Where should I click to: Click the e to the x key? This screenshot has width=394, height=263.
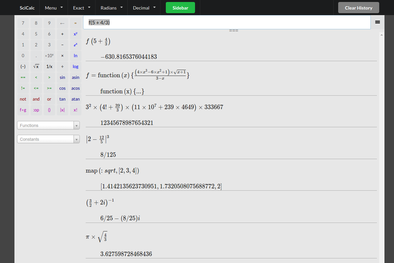coord(76,45)
